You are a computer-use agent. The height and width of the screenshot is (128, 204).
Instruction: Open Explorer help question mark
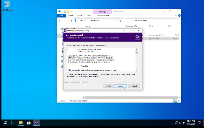tap(179, 16)
